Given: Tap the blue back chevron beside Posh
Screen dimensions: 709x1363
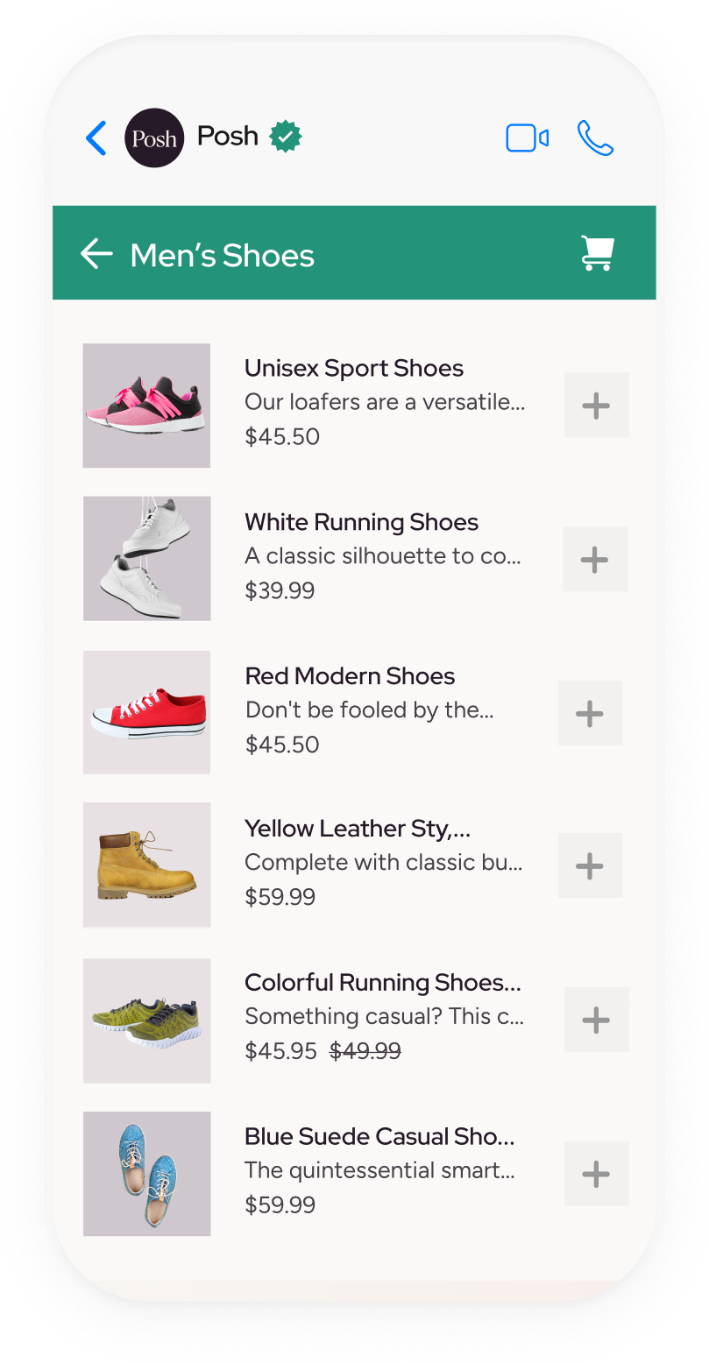Looking at the screenshot, I should click(96, 138).
